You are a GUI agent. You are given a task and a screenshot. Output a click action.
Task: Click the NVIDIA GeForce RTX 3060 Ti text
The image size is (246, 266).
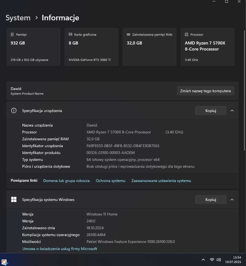click(x=90, y=60)
